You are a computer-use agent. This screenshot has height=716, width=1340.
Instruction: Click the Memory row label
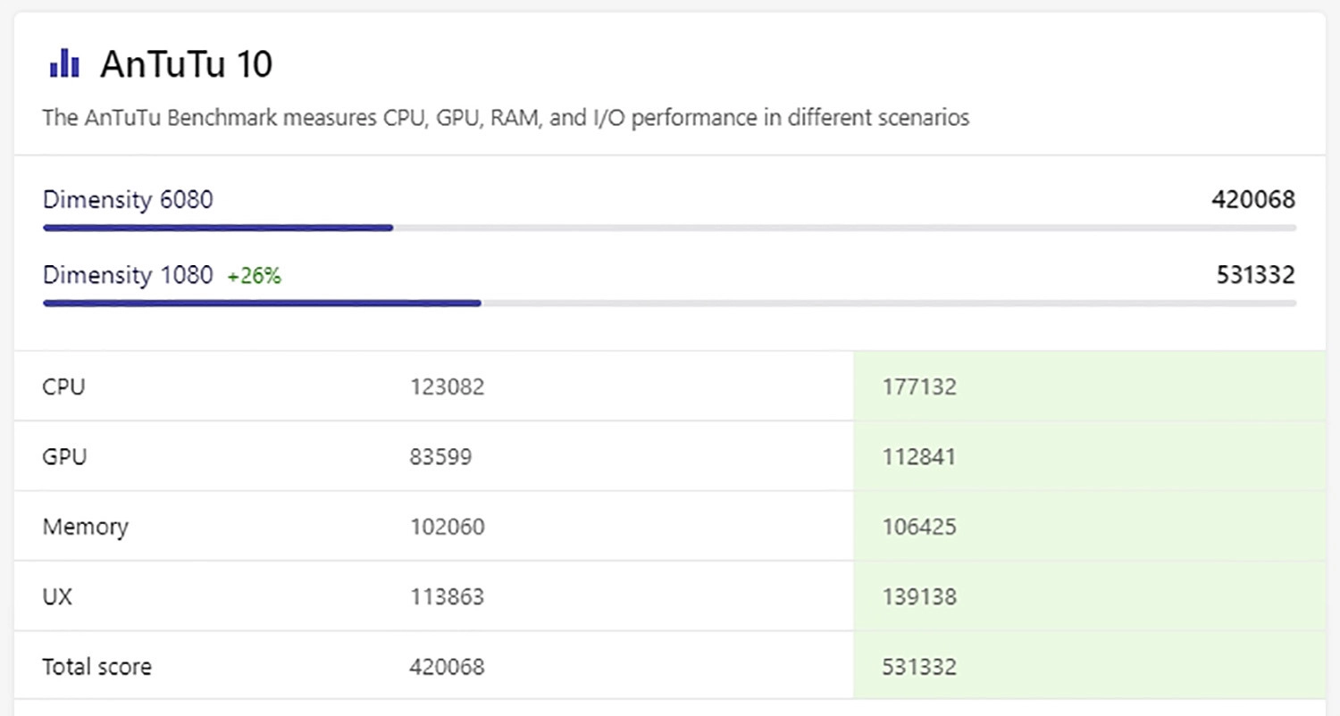(x=85, y=527)
